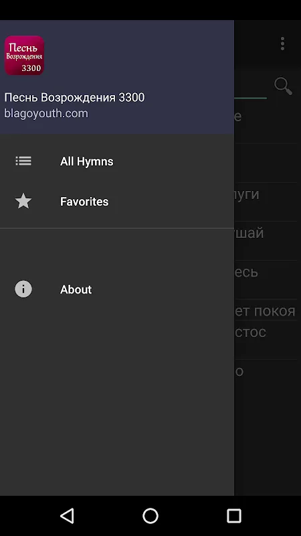
Task: Tap the Песнь Возрождения 3300 title text
Action: click(x=74, y=97)
